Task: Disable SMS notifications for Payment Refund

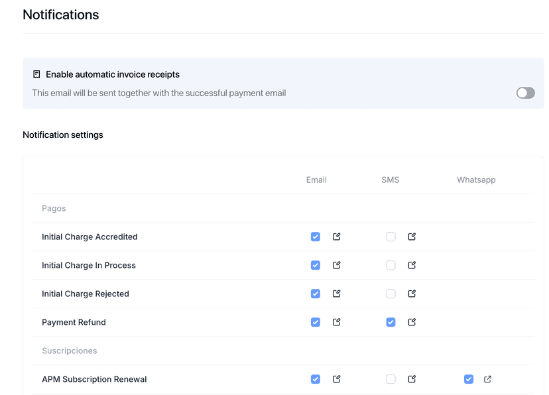Action: [391, 322]
